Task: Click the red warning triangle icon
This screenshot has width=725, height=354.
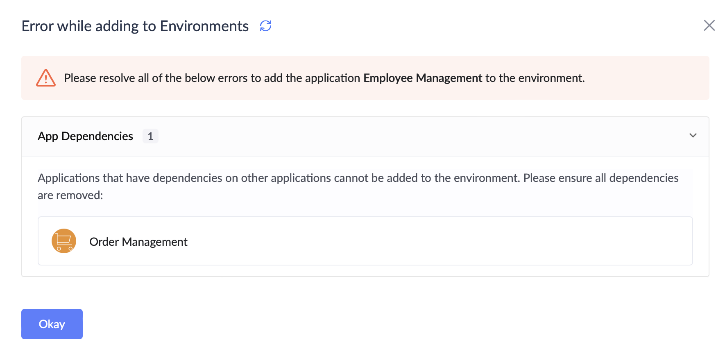Action: [46, 78]
